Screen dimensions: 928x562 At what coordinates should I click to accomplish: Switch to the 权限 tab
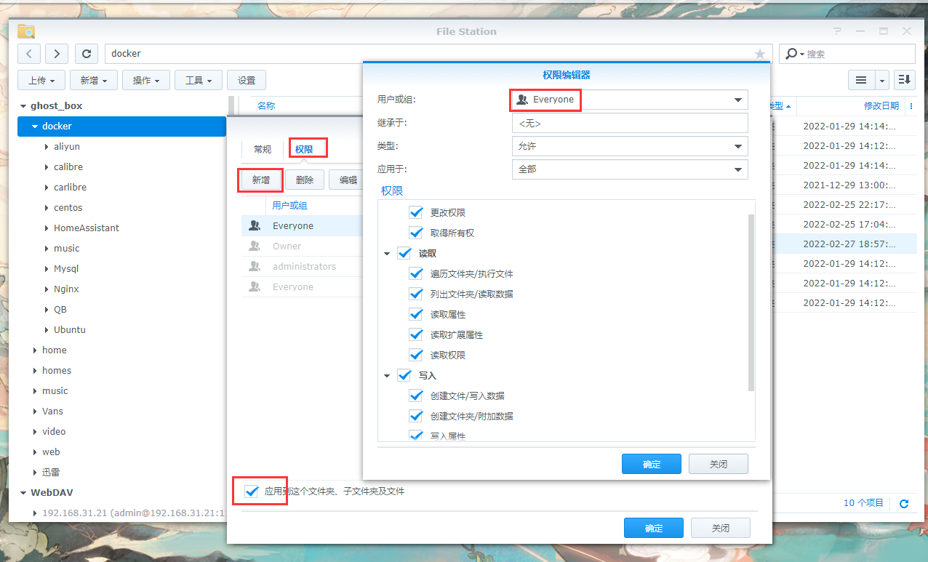point(304,149)
